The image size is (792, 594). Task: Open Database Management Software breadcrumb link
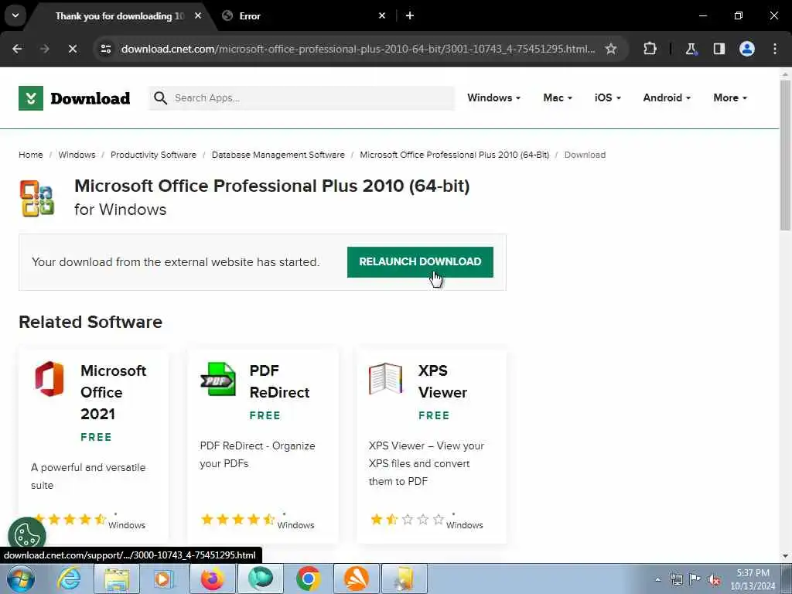pyautogui.click(x=278, y=155)
